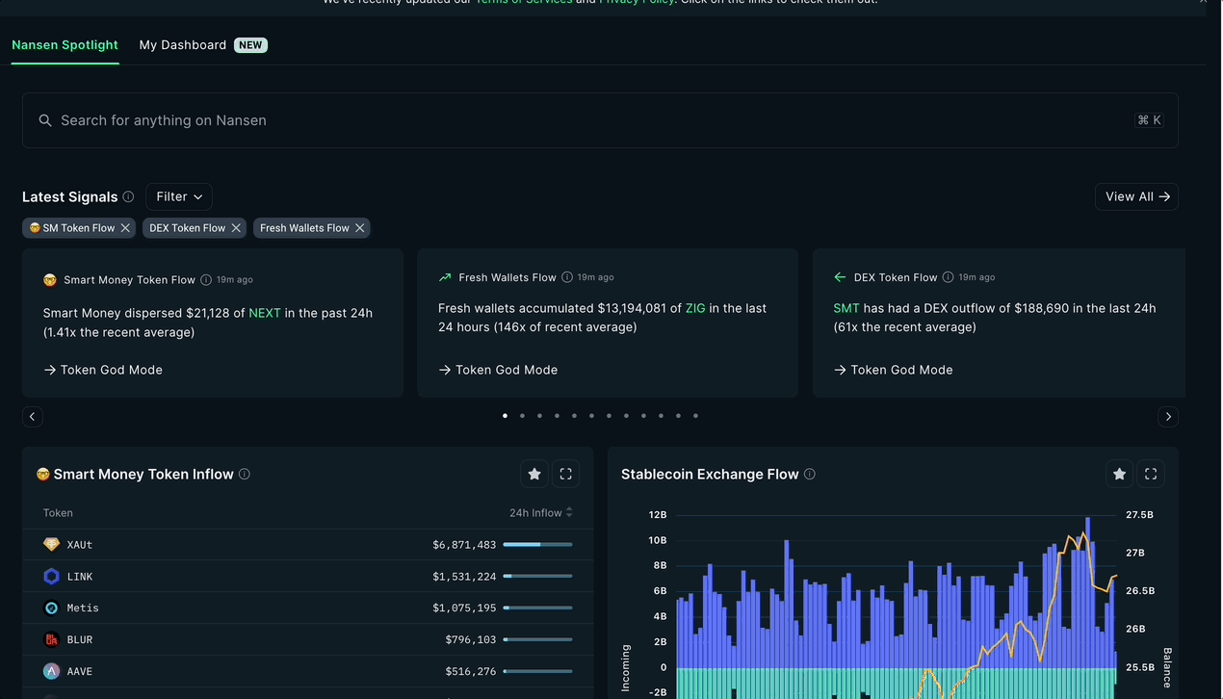
Task: Click the AAVE token logo
Action: 51,671
